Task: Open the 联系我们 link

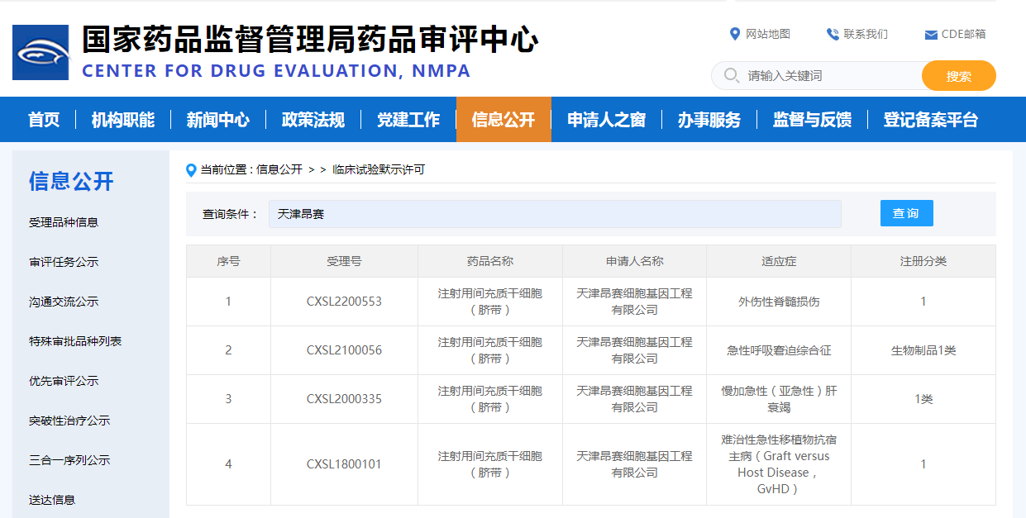Action: point(866,34)
